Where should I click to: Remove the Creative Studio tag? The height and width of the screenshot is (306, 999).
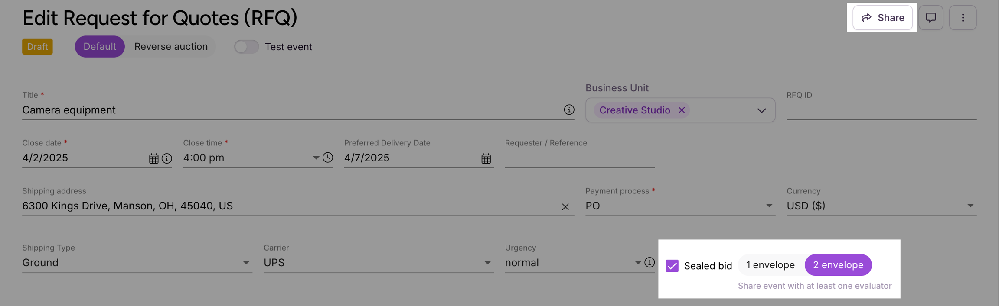682,110
